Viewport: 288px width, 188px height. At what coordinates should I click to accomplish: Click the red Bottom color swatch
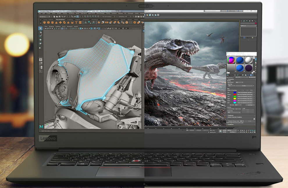click(x=235, y=95)
